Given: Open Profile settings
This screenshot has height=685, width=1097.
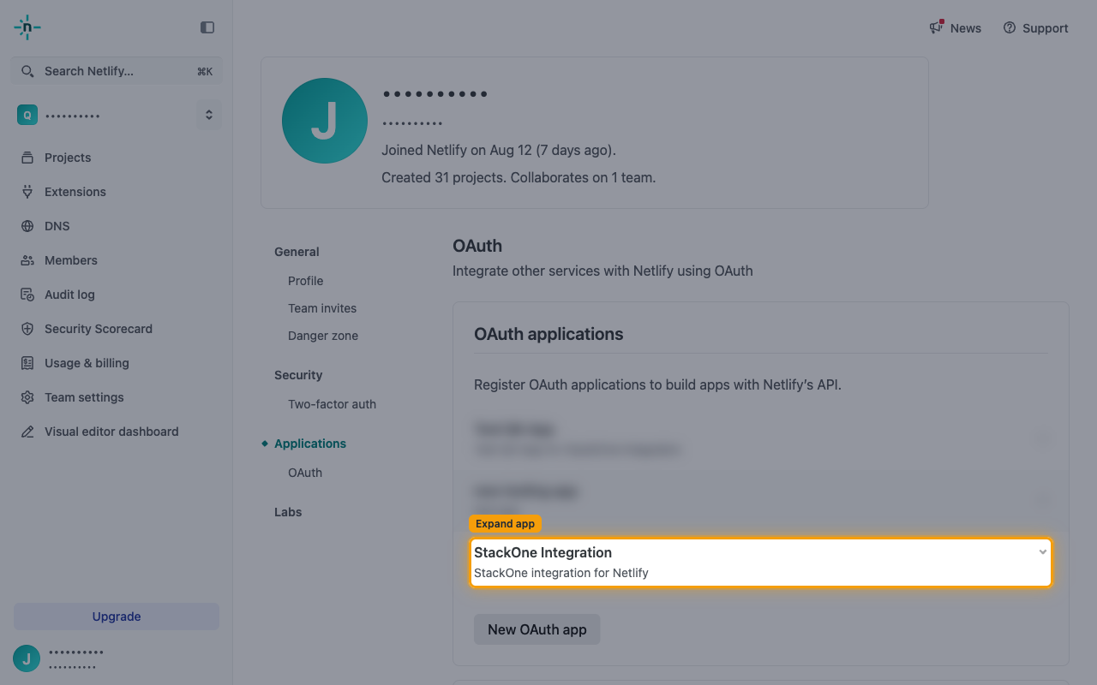Looking at the screenshot, I should pos(306,281).
